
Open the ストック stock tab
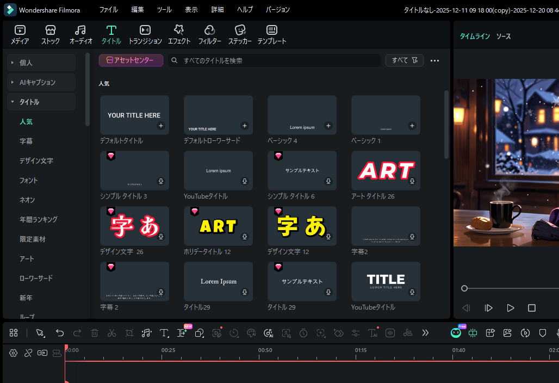pos(50,35)
